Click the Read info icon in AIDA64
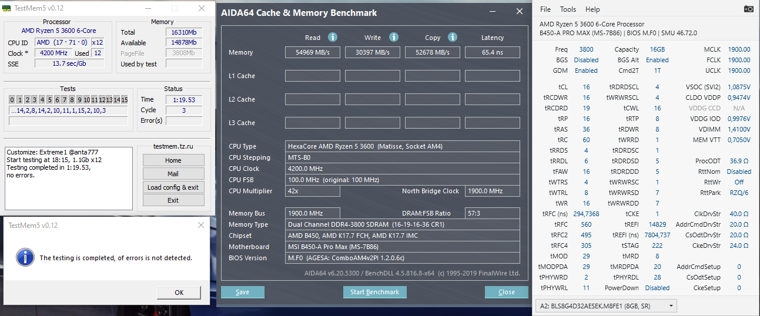 point(332,37)
